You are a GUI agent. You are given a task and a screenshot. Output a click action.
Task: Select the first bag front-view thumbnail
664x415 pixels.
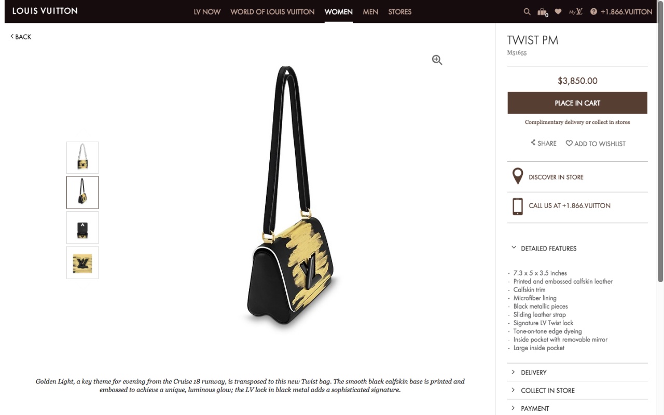tap(82, 158)
